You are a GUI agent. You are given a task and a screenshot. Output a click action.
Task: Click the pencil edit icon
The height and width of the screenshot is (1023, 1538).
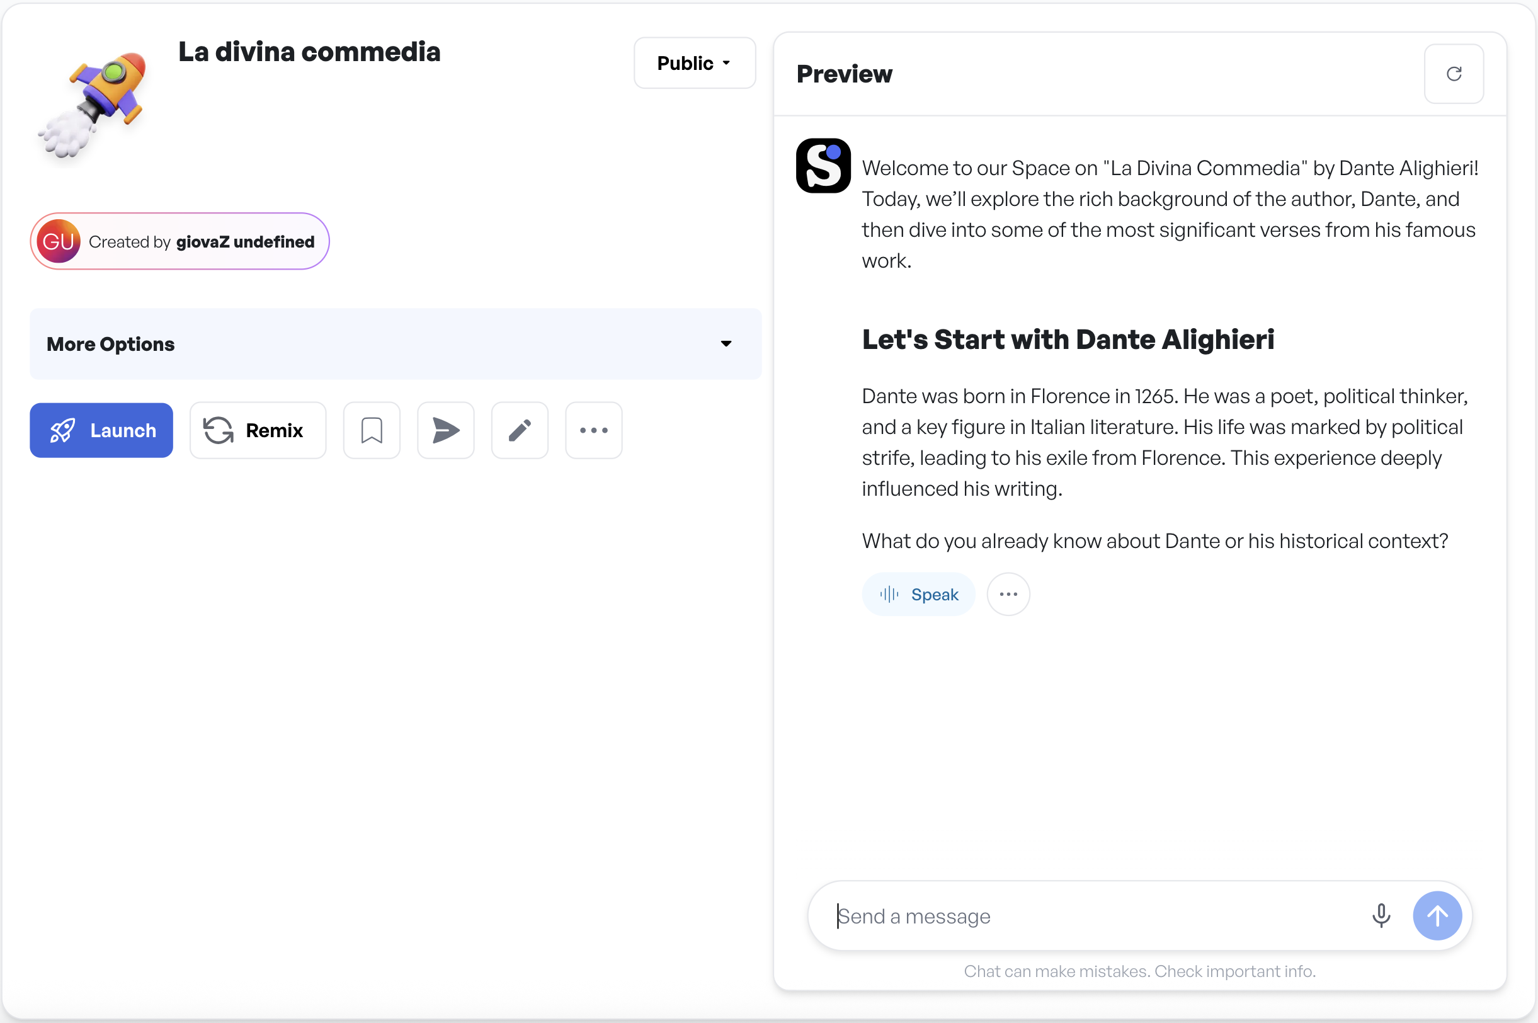coord(519,431)
